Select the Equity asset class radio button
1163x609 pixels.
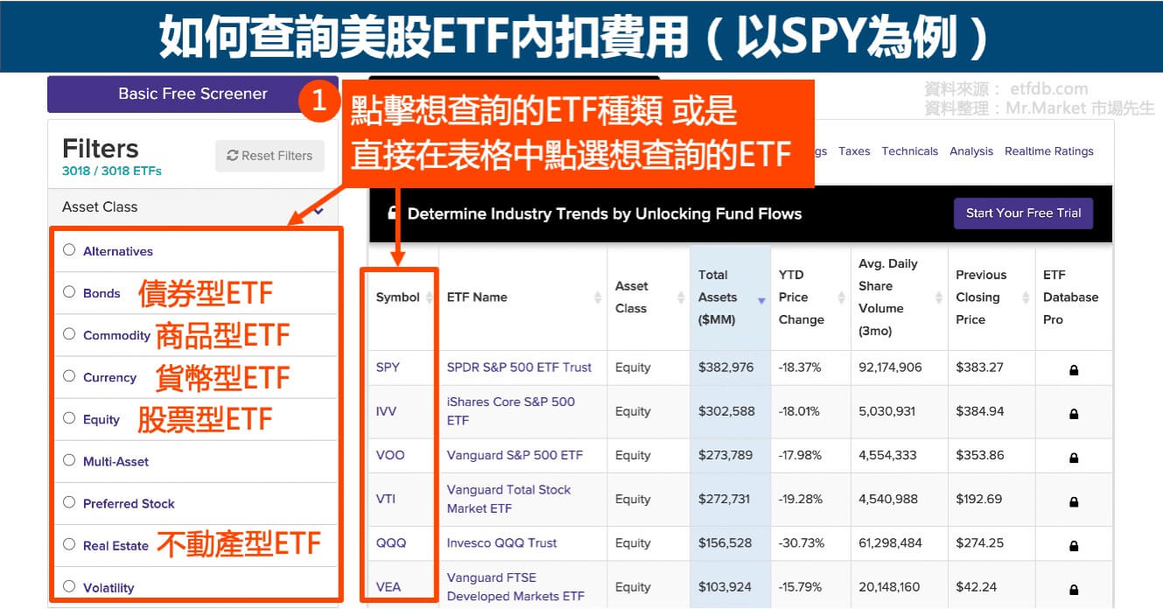69,417
